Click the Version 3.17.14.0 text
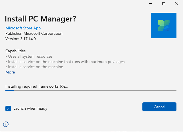The height and width of the screenshot is (132, 183). point(20,39)
